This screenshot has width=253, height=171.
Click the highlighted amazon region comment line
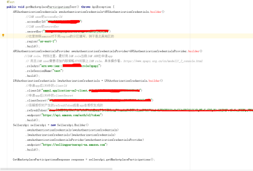click(70, 36)
